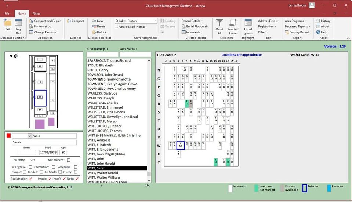Open the File menu
Viewport: 352px width, 202px height.
7,14
